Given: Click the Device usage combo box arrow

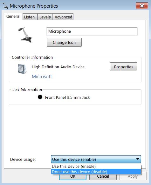Looking at the screenshot, I should click(138, 159).
